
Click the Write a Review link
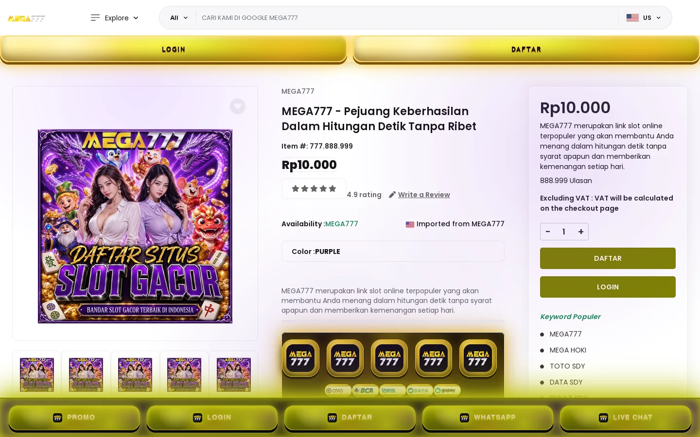[x=424, y=195]
